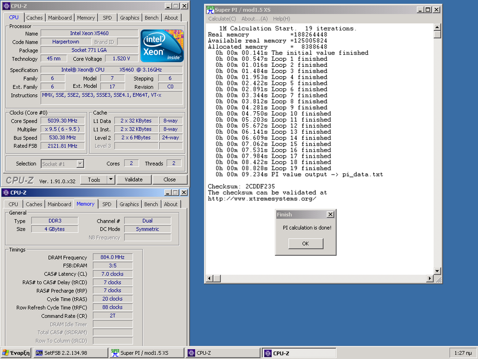Open the SPD tab in top CPU-Z window
Image resolution: width=478 pixels, height=359 pixels.
(108, 18)
